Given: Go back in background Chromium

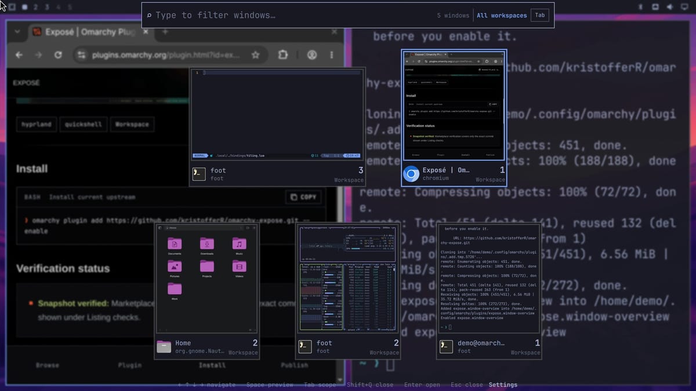Looking at the screenshot, I should click(x=19, y=55).
